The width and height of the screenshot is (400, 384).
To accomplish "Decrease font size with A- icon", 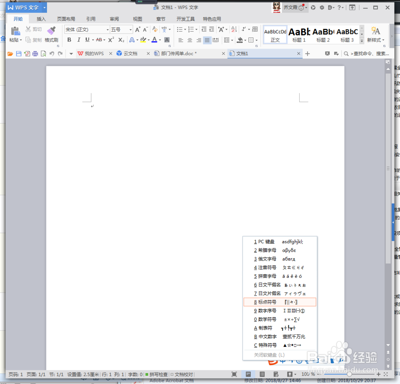I will pos(146,30).
